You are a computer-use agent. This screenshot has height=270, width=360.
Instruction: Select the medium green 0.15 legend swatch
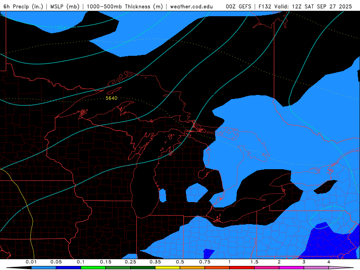[118, 268]
